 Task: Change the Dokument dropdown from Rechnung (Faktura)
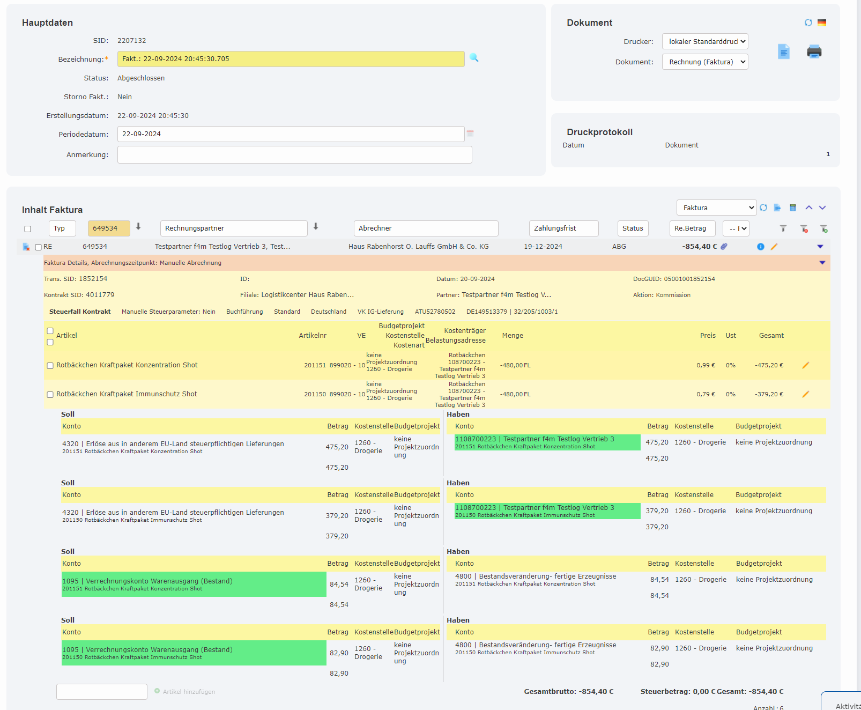coord(704,62)
